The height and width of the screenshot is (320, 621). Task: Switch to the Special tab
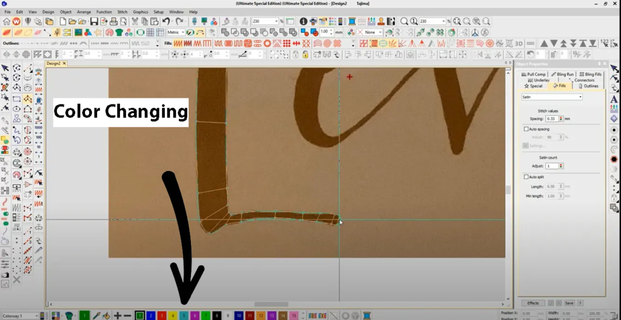(x=533, y=86)
